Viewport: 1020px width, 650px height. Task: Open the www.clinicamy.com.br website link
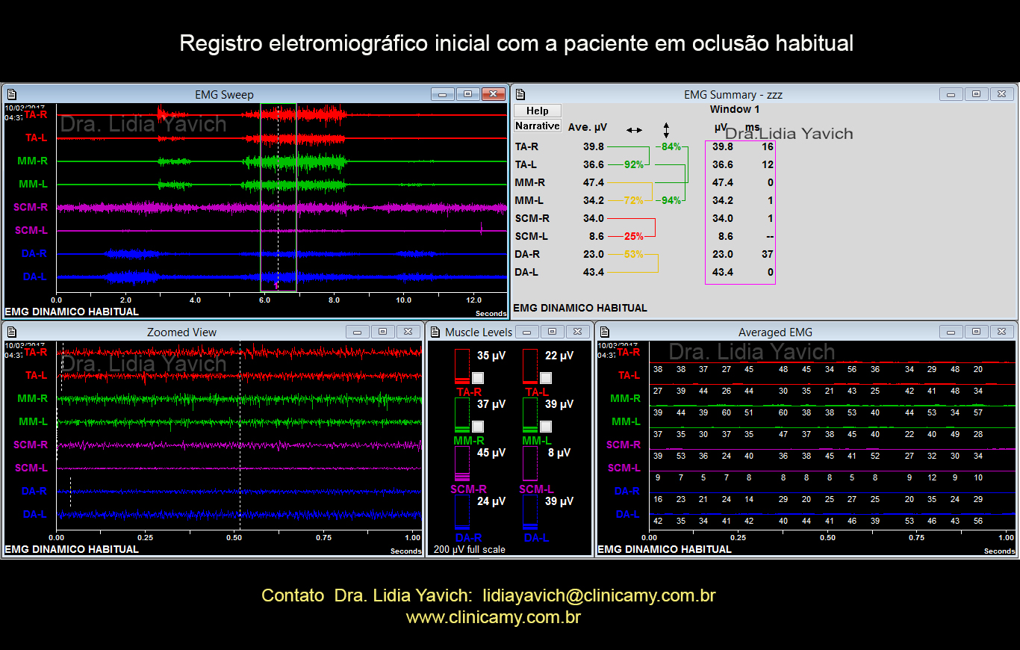pos(493,617)
